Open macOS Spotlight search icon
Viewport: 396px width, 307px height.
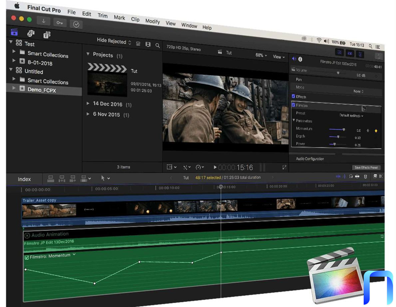370,46
